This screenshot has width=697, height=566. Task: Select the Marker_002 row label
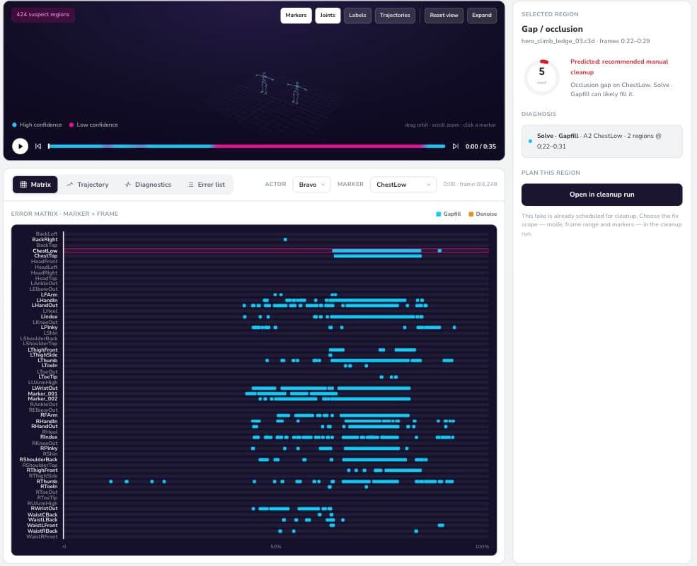pos(42,399)
